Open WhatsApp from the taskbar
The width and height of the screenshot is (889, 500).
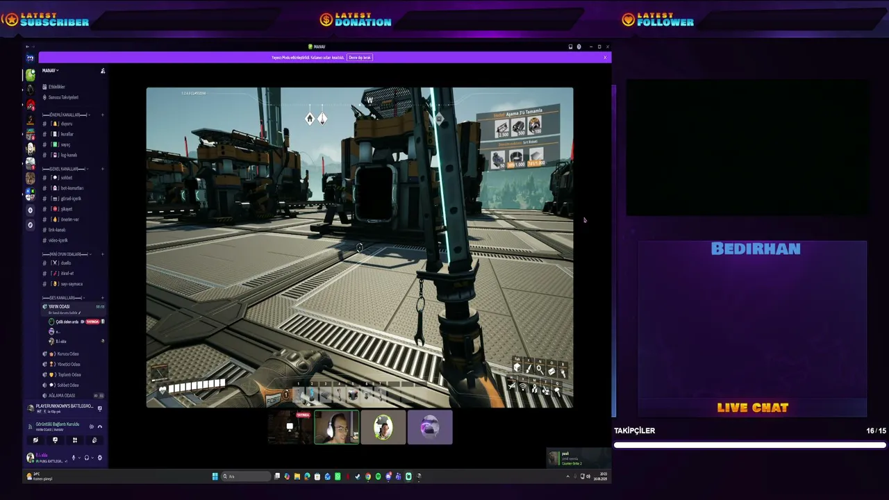338,476
